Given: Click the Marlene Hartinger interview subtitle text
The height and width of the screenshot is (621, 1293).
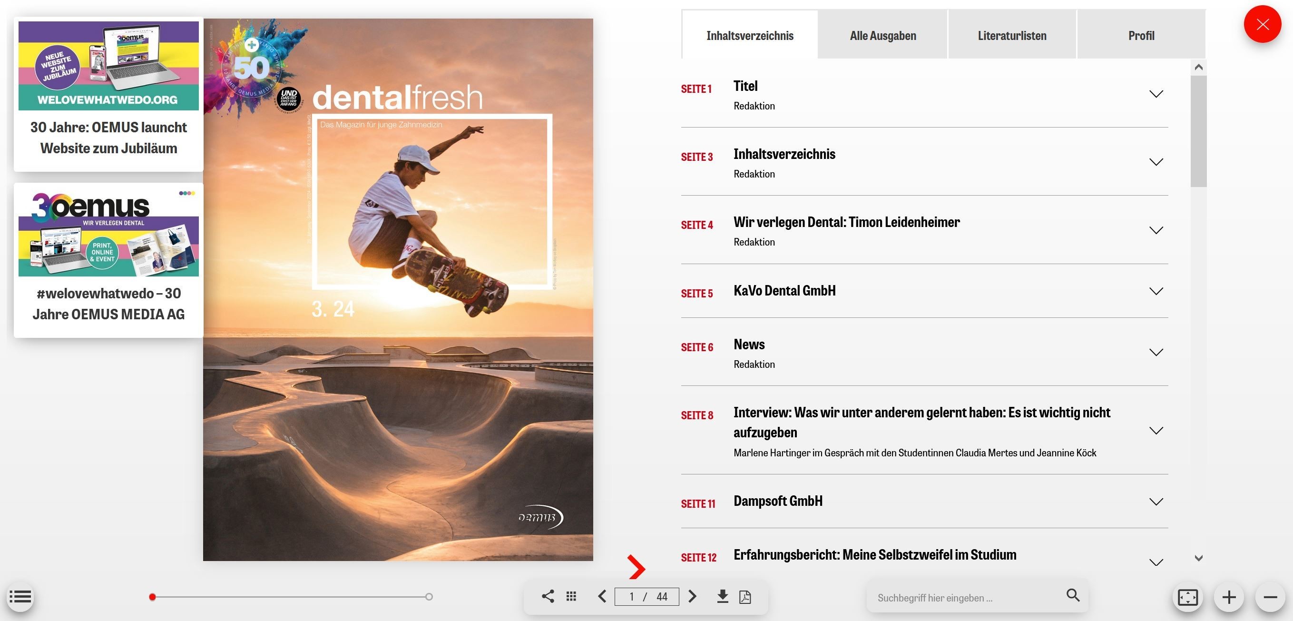Looking at the screenshot, I should click(914, 453).
